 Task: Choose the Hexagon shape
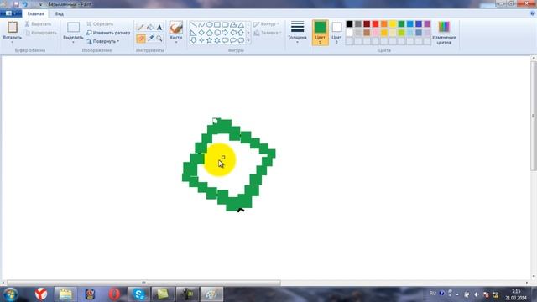217,33
